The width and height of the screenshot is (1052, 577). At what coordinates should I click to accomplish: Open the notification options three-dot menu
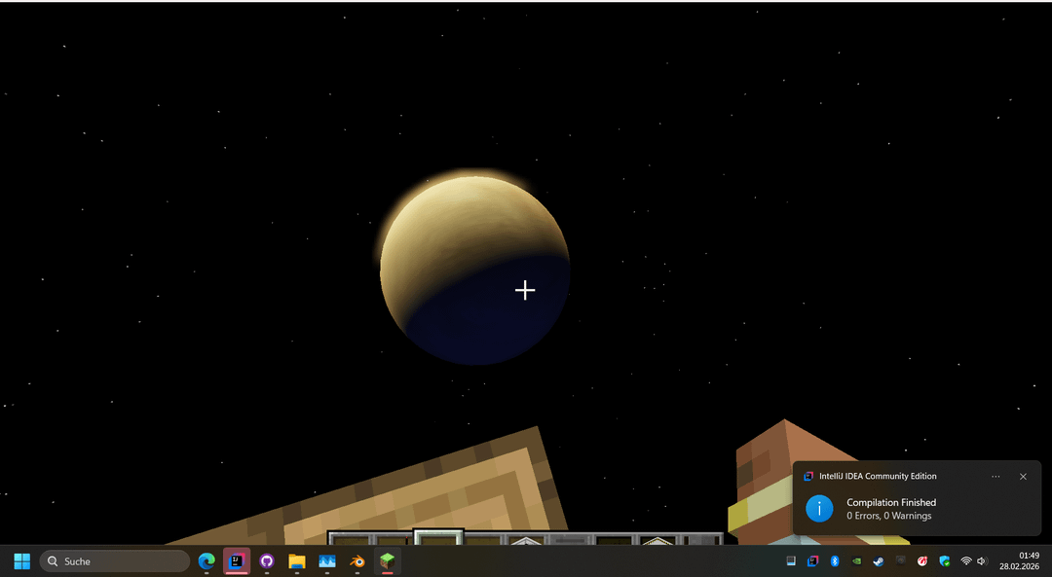tap(996, 477)
